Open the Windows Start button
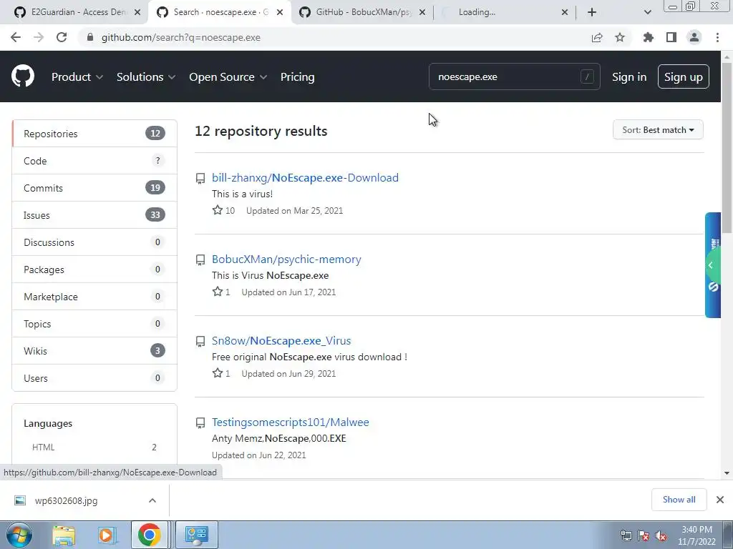The image size is (733, 549). point(19,535)
